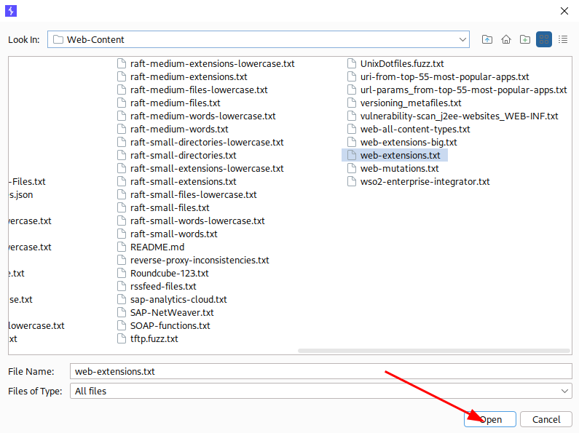Screen dimensions: 579x433
Task: Click the Open button
Action: pos(489,419)
